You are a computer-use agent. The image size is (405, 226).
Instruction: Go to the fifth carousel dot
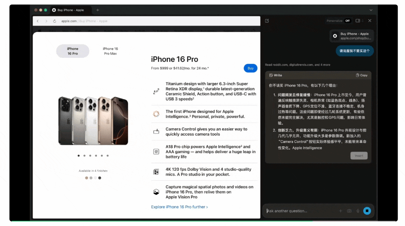pos(102,156)
